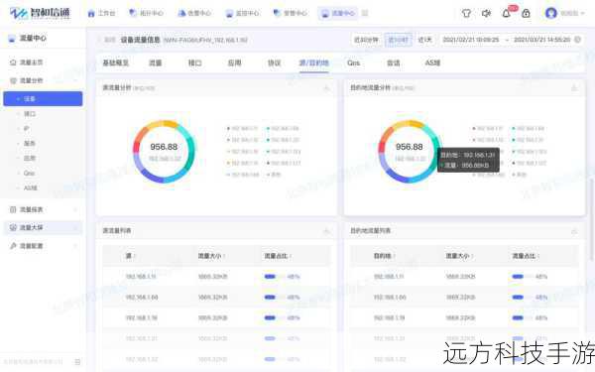Sort source table by 流量大小 column
The width and height of the screenshot is (595, 372).
pos(211,256)
